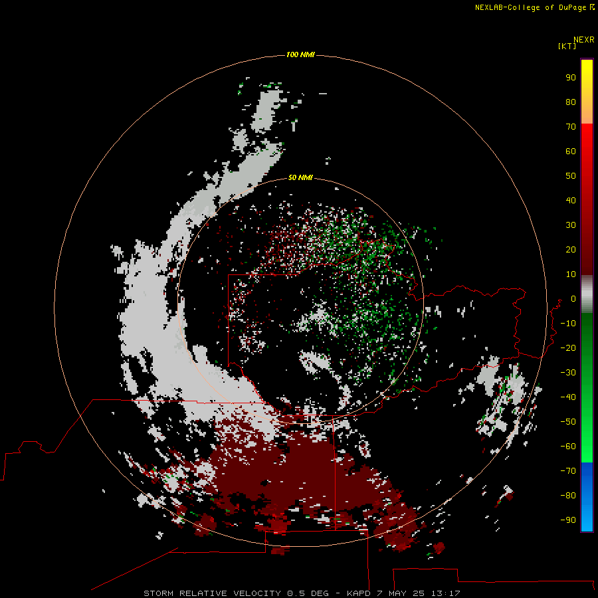
Task: Click the 10 knot scale value
Action: (x=571, y=274)
